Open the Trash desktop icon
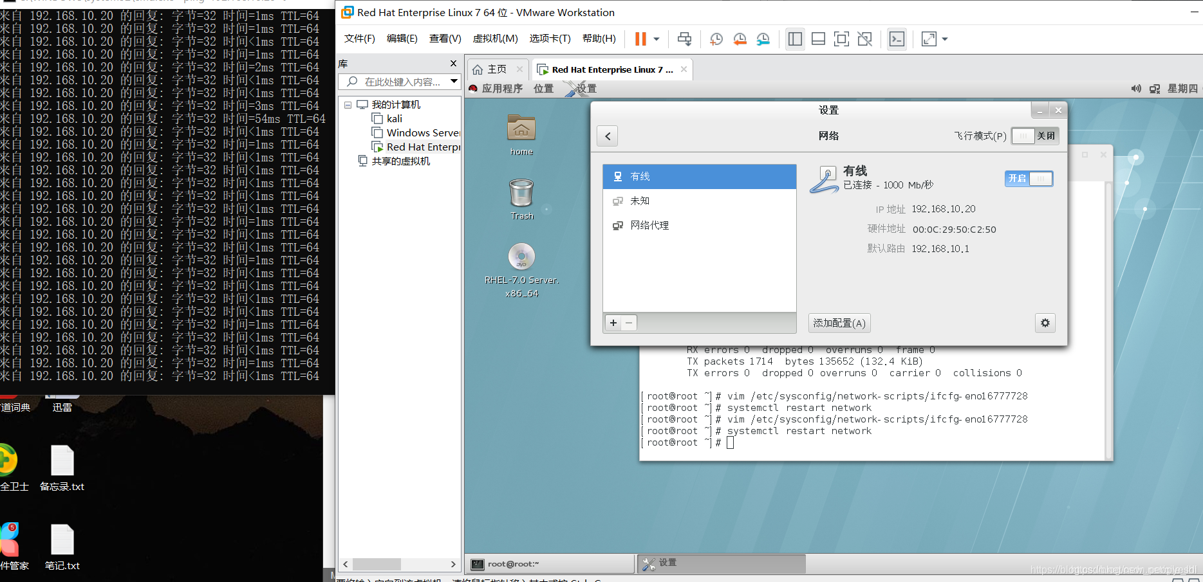This screenshot has width=1203, height=582. pyautogui.click(x=521, y=199)
